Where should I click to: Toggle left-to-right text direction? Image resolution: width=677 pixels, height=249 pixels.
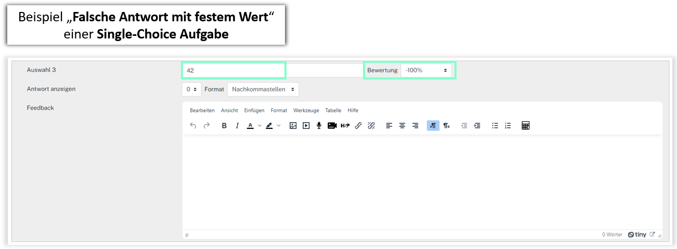click(x=433, y=126)
